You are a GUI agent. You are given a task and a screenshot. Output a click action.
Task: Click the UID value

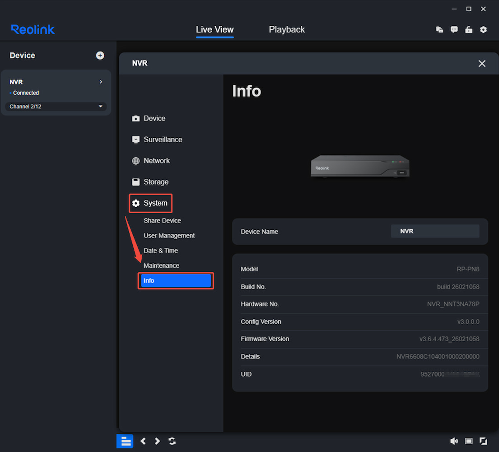coord(450,374)
